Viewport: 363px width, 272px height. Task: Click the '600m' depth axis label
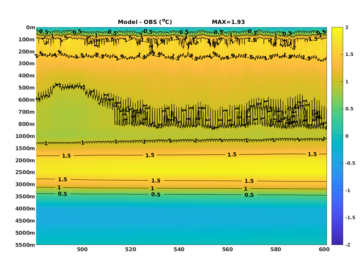pyautogui.click(x=27, y=100)
